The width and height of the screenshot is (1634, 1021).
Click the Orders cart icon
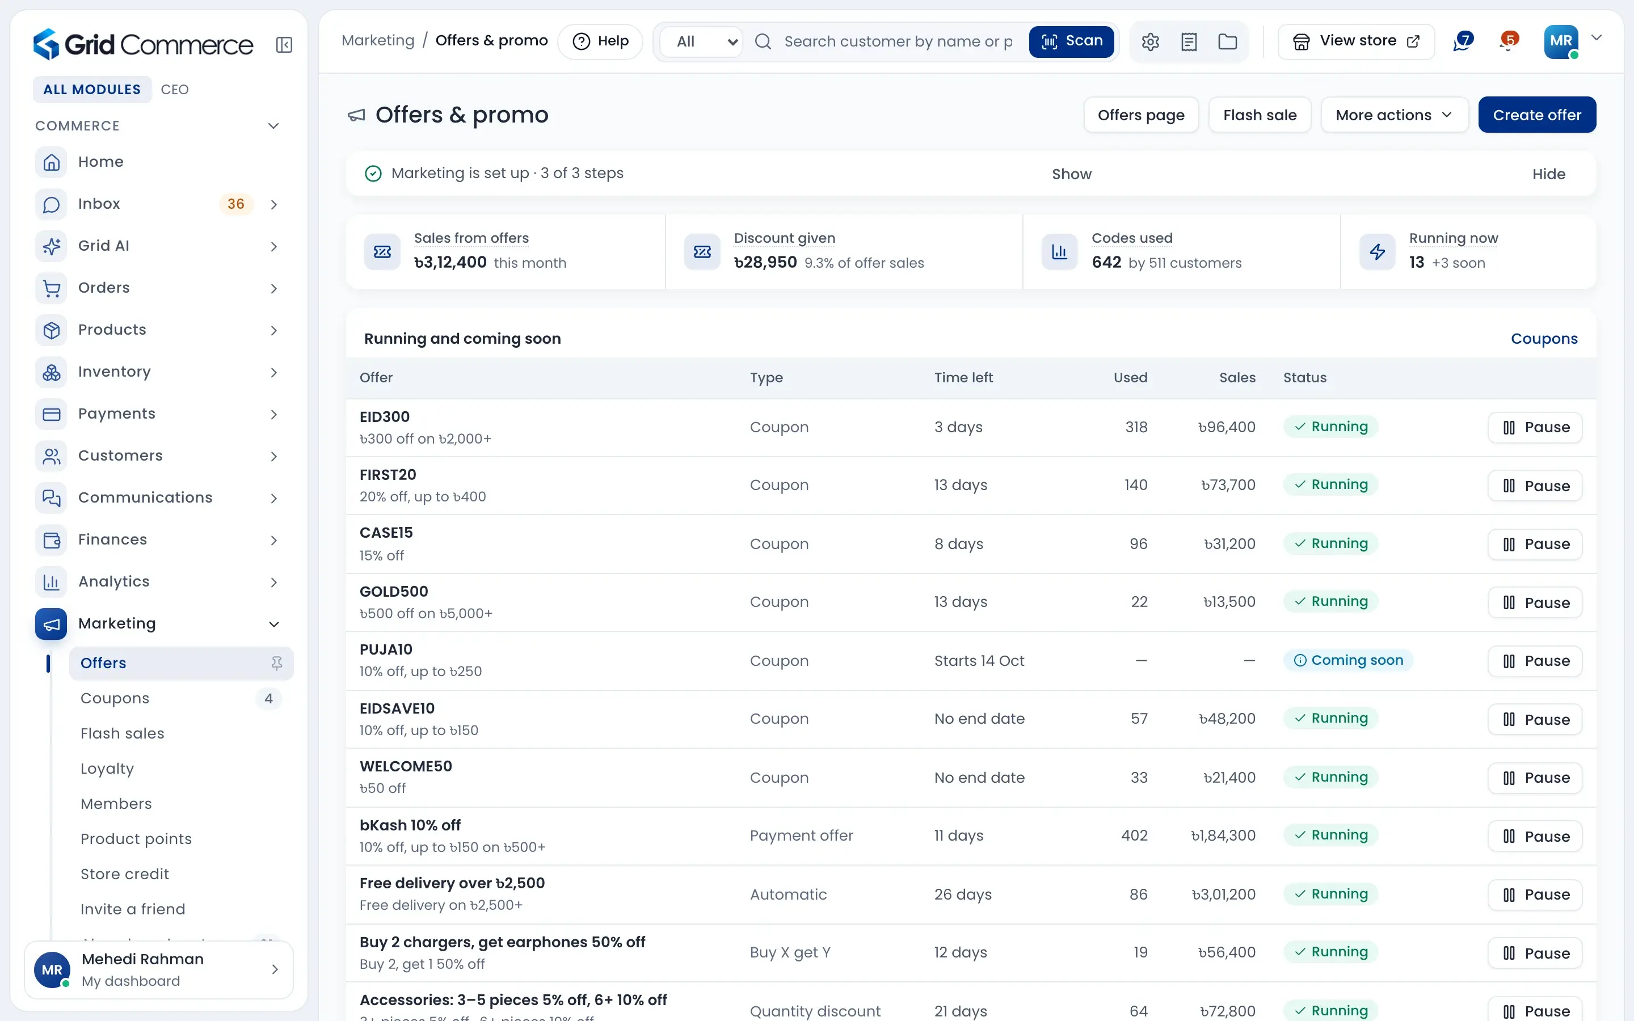51,288
